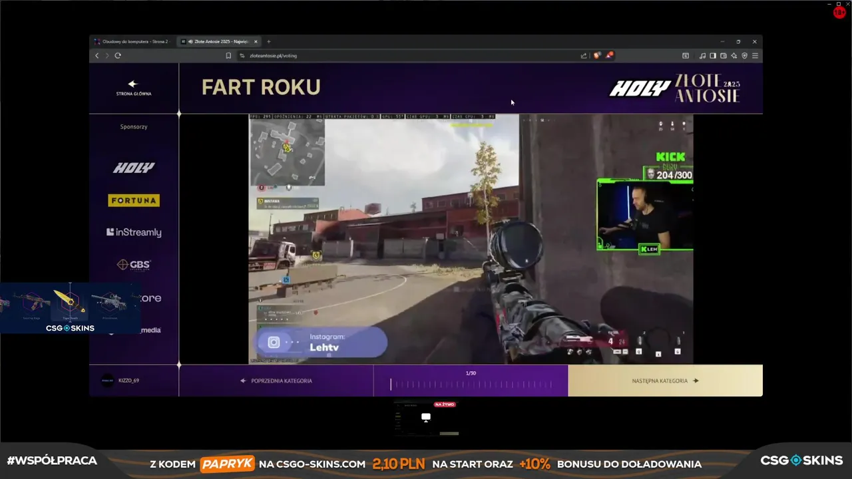Open the Brave Shields lion icon

[597, 56]
